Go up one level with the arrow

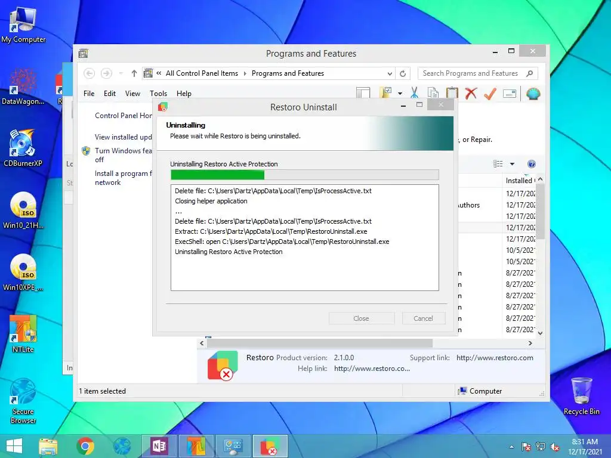point(134,73)
